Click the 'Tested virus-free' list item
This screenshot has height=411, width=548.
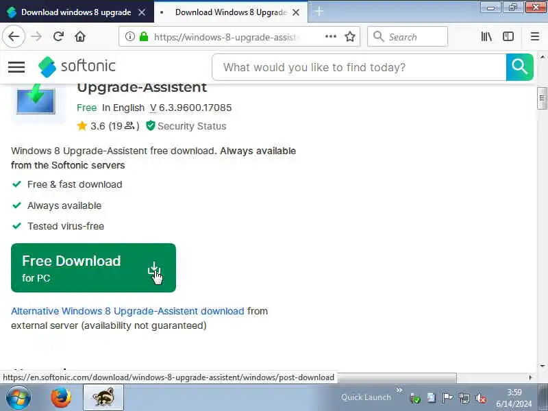coord(66,226)
